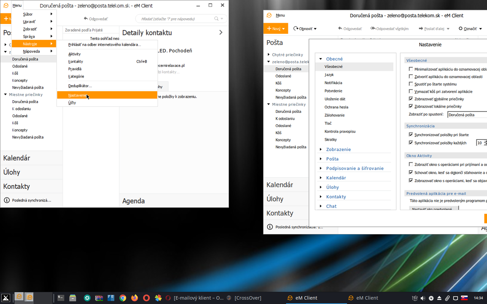Image resolution: width=487 pixels, height=304 pixels.
Task: Choose Nastavenie in the Nástroje submenu
Action: pos(107,95)
